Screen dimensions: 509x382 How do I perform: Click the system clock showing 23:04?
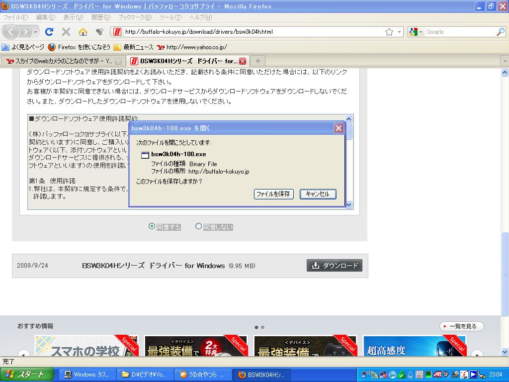click(496, 375)
